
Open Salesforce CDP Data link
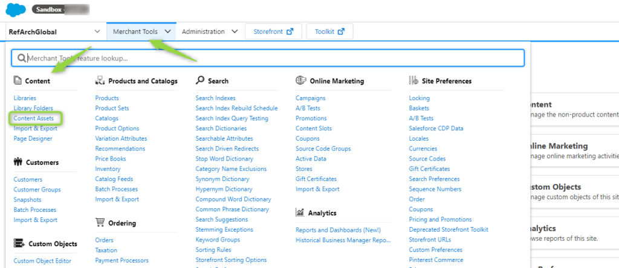(x=436, y=129)
